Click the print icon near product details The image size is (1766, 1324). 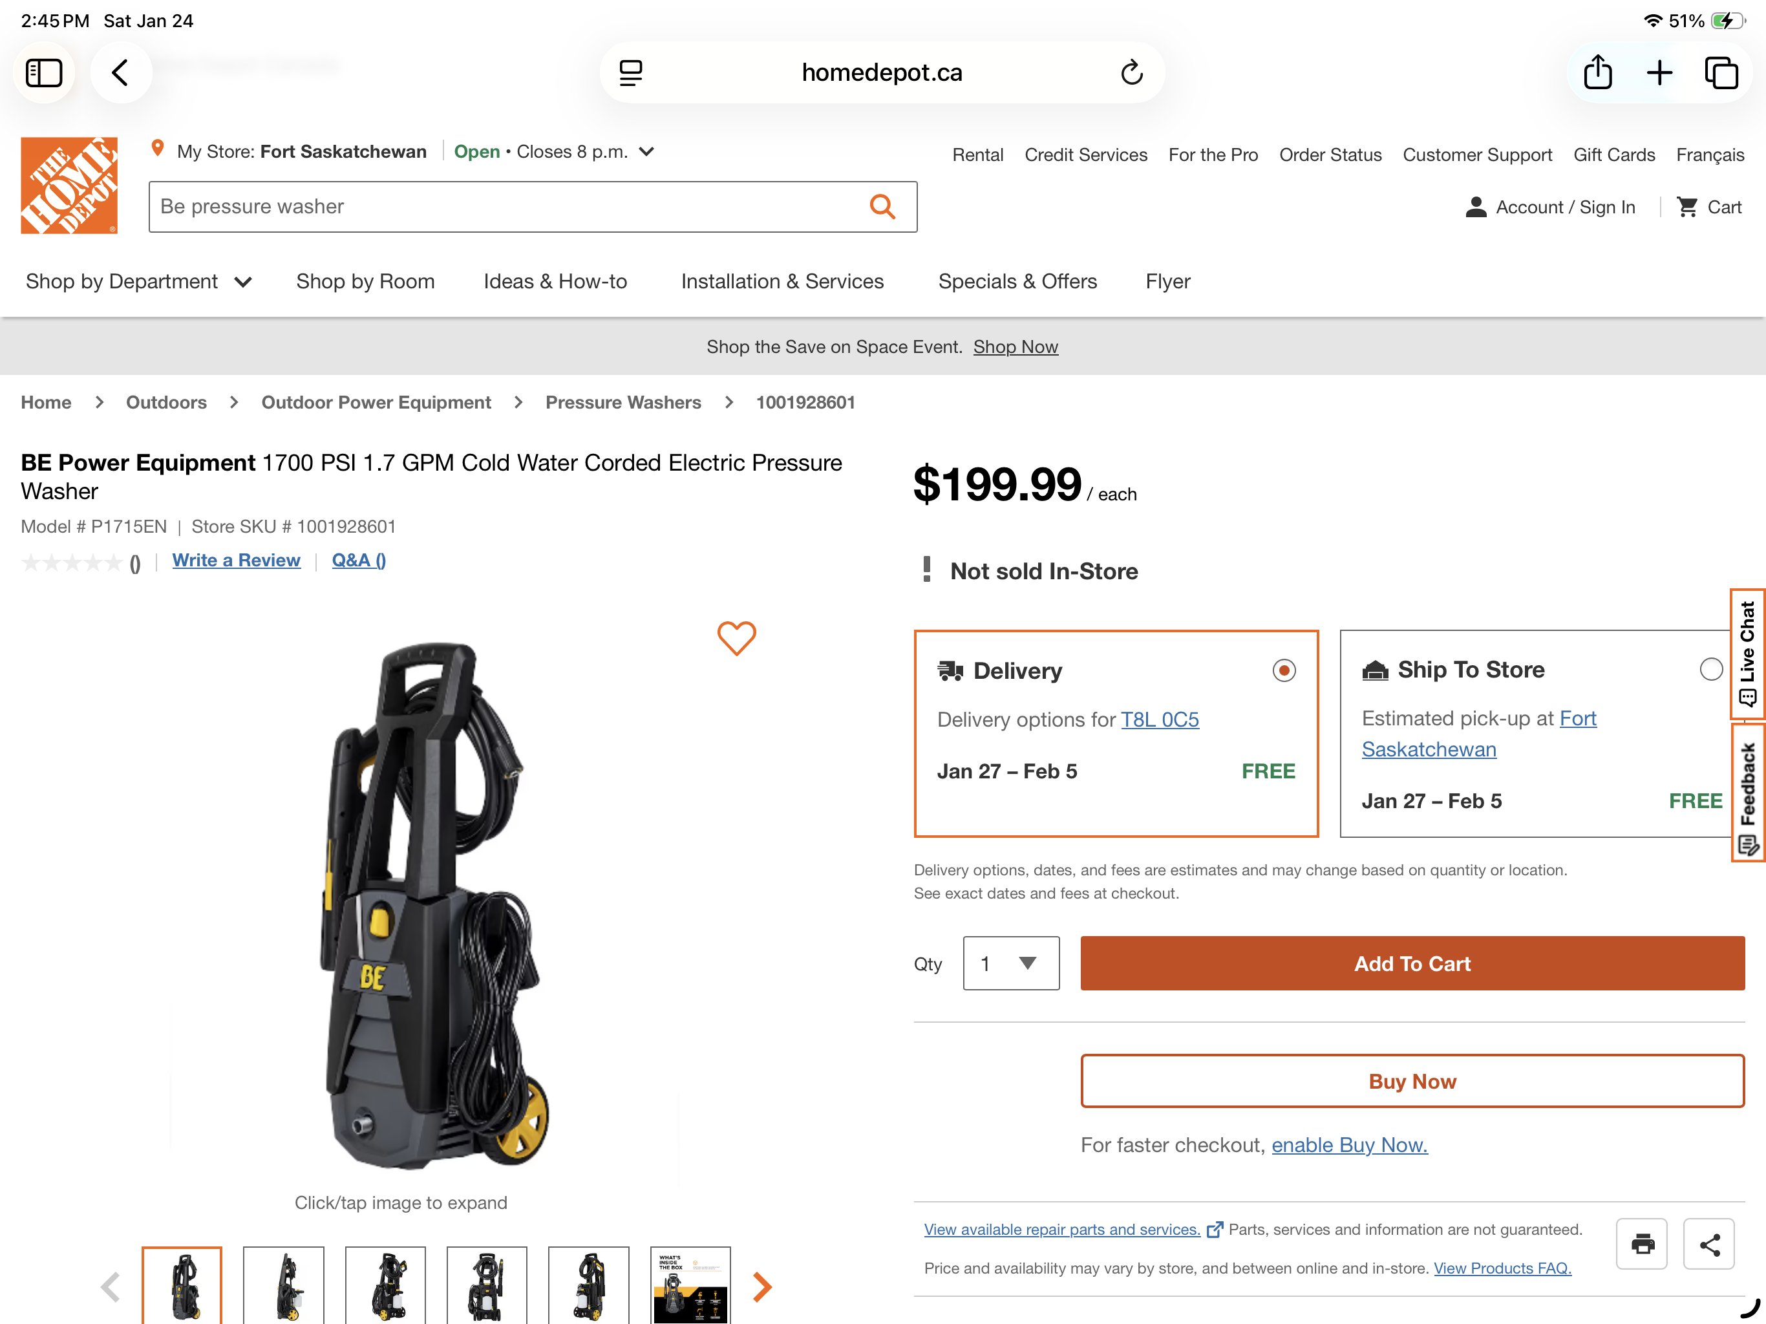point(1641,1243)
